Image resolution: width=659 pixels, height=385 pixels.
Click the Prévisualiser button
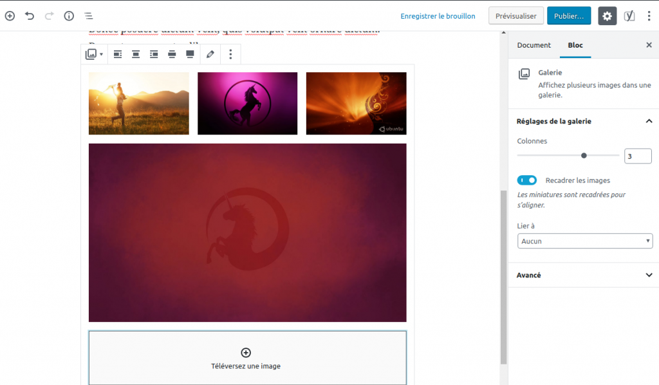tap(515, 16)
